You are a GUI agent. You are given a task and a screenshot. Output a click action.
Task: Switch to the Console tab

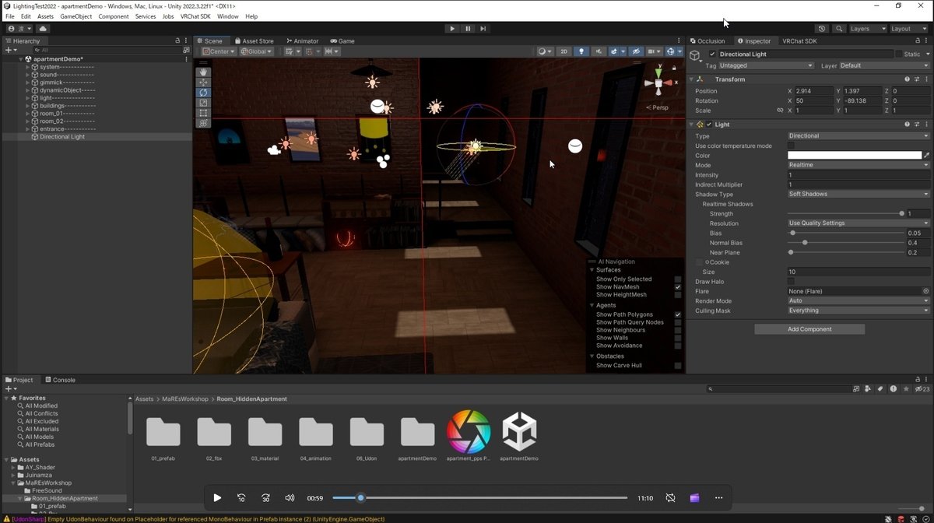point(60,380)
